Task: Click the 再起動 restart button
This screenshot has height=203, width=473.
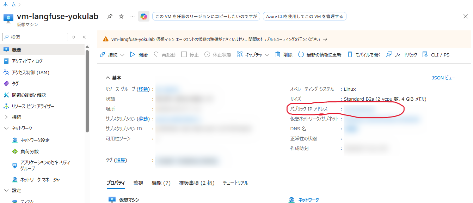Action: pos(164,55)
